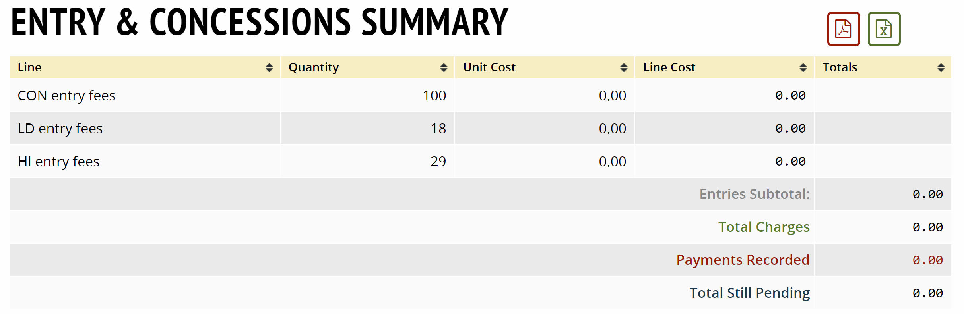Viewport: 964px width, 314px height.
Task: Export summary as PDF
Action: point(843,29)
